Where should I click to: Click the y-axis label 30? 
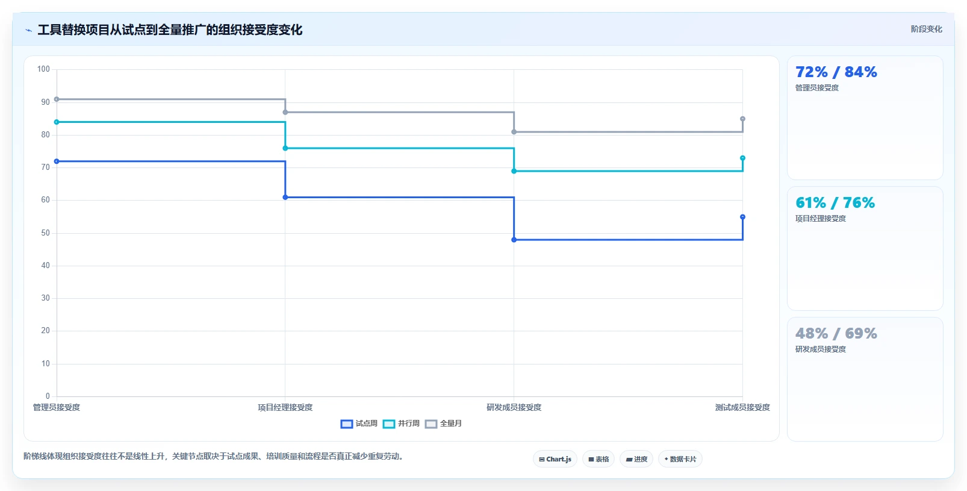pyautogui.click(x=45, y=298)
